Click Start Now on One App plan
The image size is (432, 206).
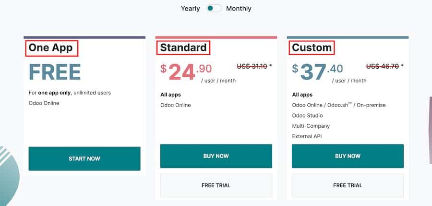(x=84, y=158)
